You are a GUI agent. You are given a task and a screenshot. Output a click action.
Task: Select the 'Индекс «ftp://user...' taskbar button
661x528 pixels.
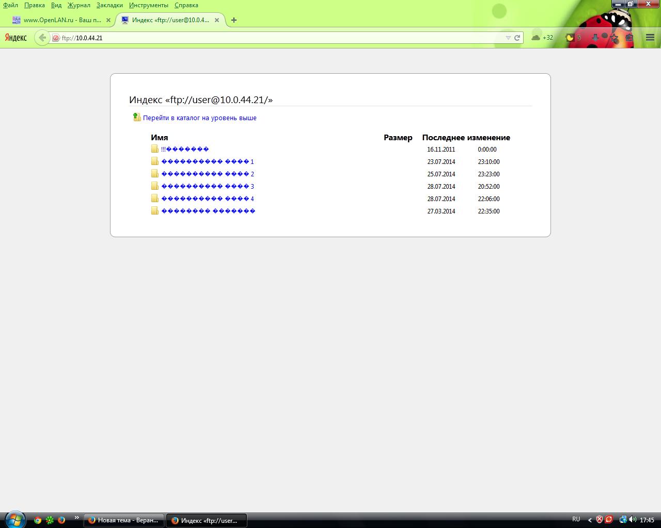tap(207, 520)
